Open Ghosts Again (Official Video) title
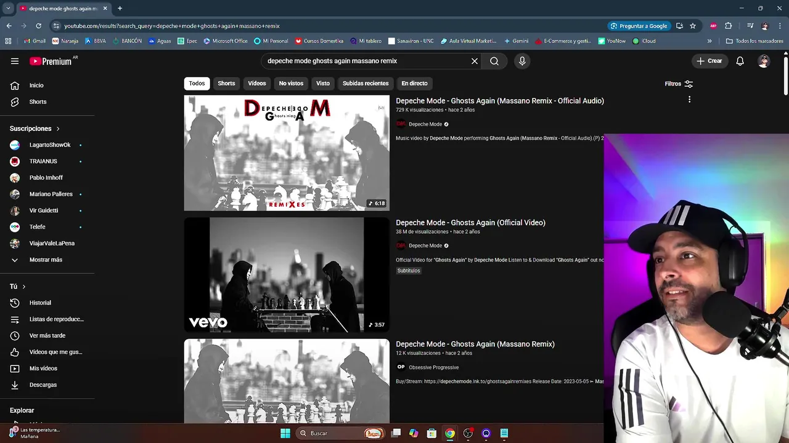The width and height of the screenshot is (789, 443). 470,223
